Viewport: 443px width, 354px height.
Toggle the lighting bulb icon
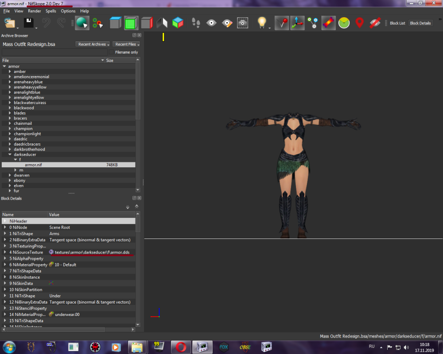pyautogui.click(x=262, y=23)
